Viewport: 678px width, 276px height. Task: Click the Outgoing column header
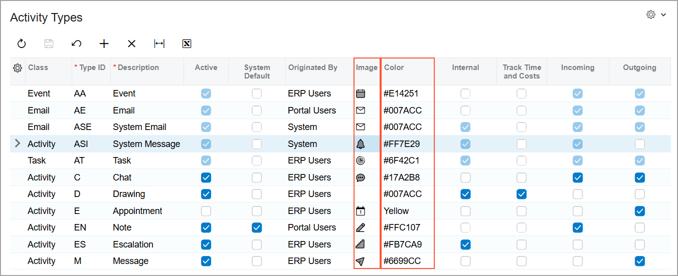tap(639, 67)
